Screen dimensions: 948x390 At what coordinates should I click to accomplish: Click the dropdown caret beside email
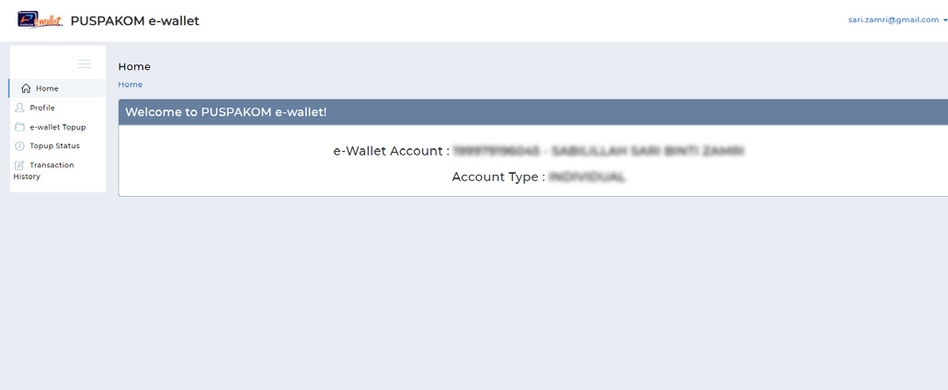point(944,20)
